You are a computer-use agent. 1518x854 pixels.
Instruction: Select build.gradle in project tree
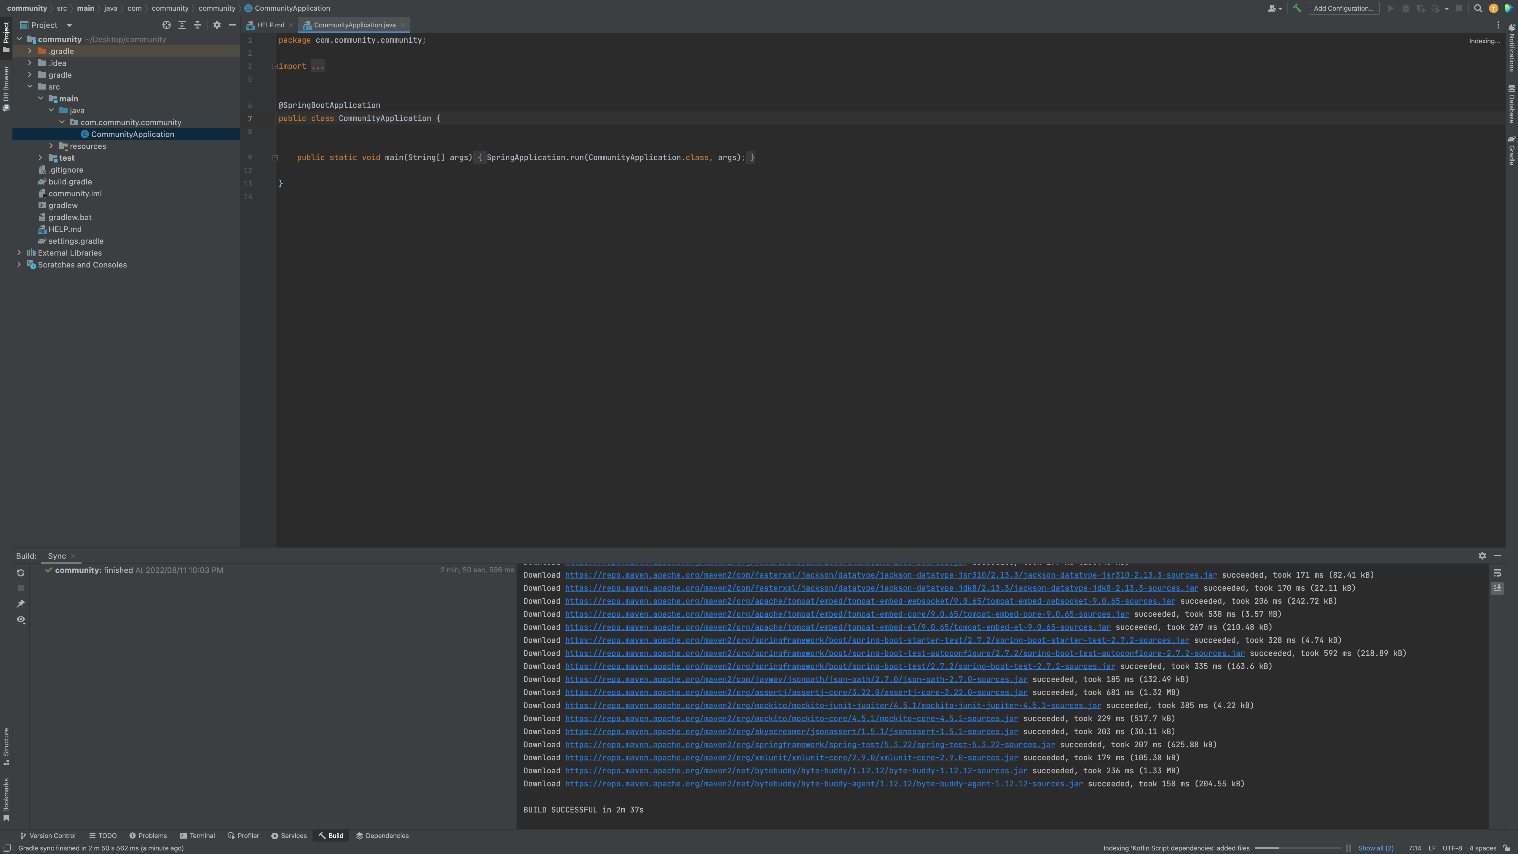(70, 181)
